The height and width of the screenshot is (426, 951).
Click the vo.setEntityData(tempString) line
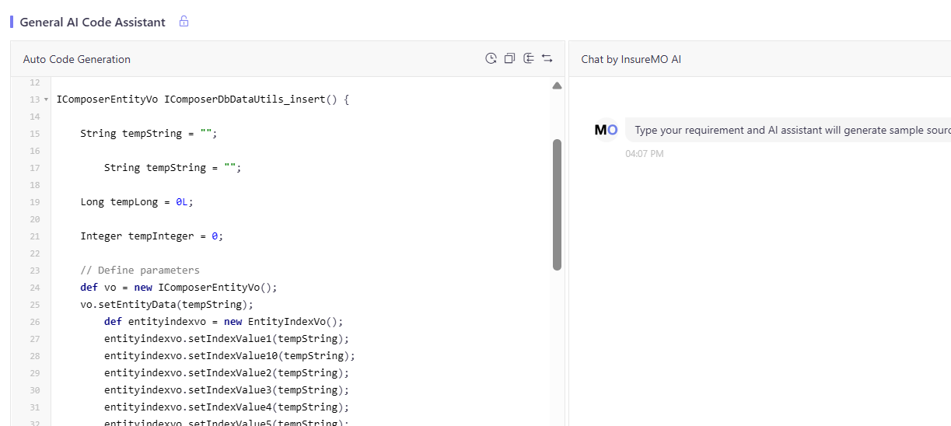(167, 305)
